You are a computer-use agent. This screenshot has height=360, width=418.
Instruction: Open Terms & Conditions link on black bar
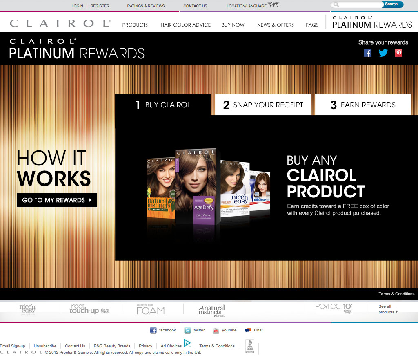click(x=396, y=294)
